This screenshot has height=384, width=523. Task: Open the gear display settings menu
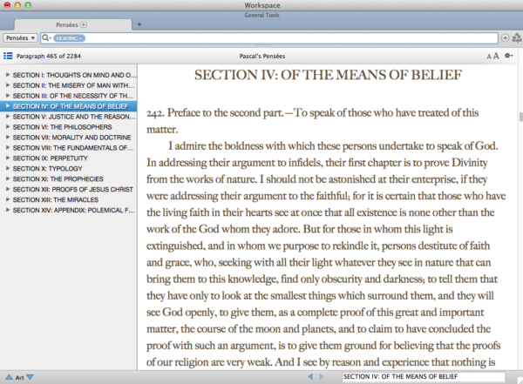508,56
